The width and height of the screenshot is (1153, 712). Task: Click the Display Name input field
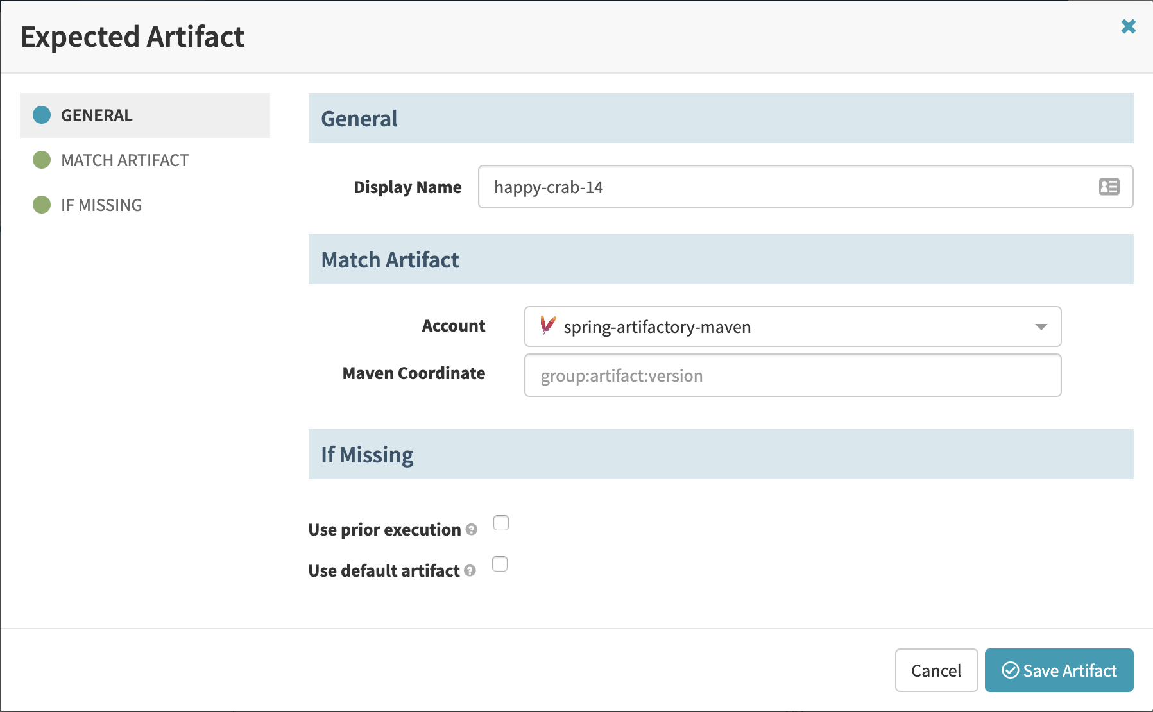[805, 187]
